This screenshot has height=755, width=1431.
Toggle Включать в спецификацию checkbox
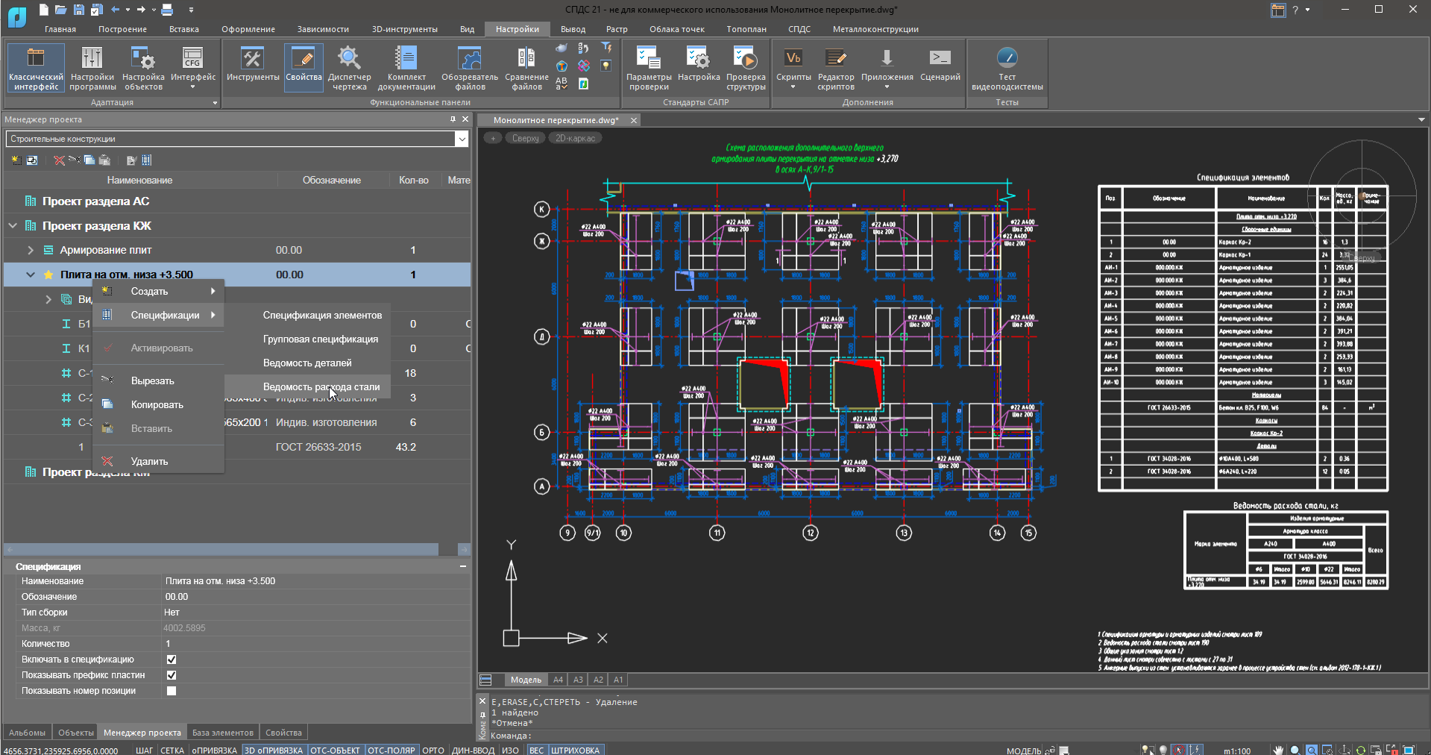[x=172, y=660]
